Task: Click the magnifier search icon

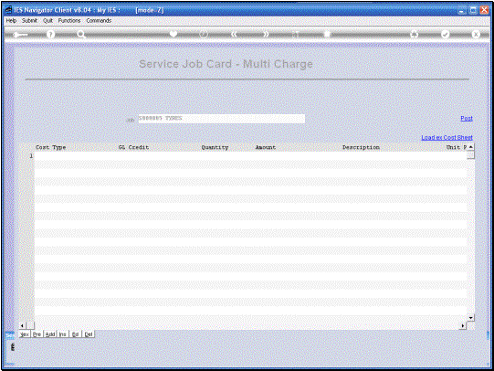Action: (81, 35)
